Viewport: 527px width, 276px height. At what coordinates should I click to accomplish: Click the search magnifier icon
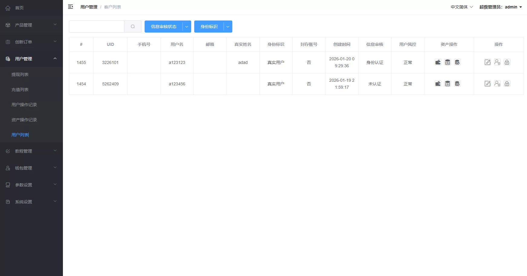(133, 27)
